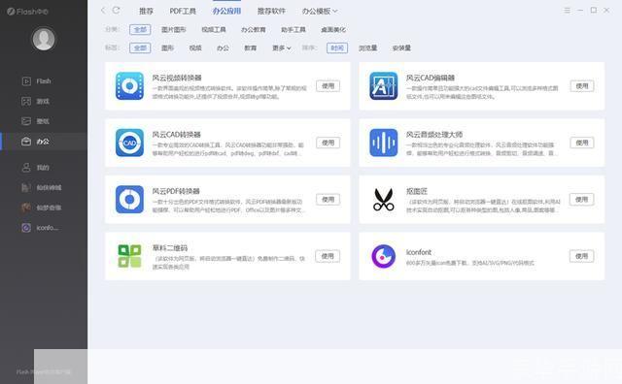
Task: Click 使用 for Iconfont
Action: 582,256
